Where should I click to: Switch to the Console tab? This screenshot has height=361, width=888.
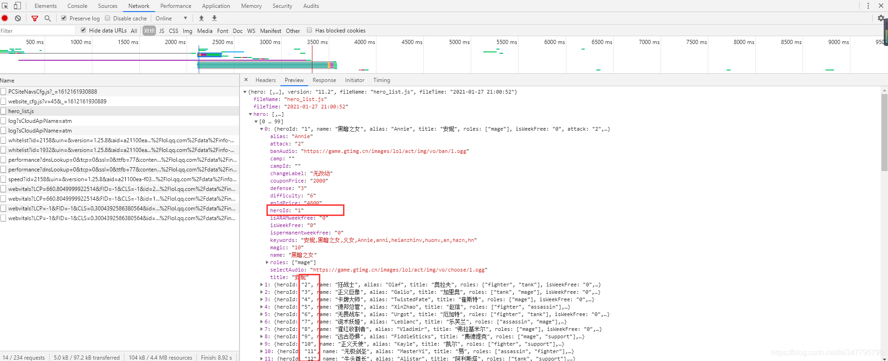(x=78, y=6)
